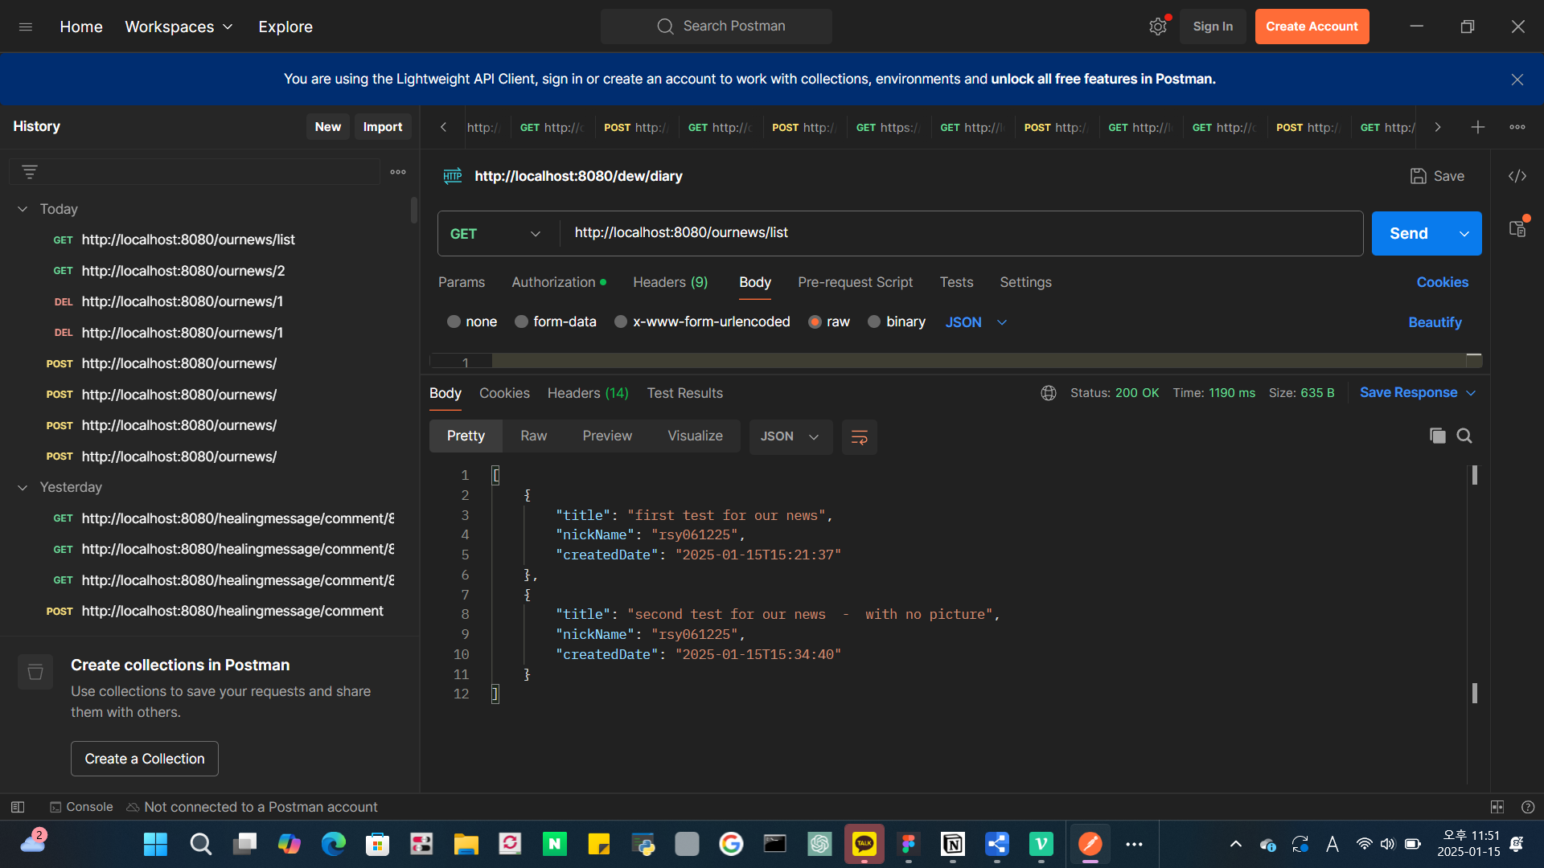Open the Cookies link
This screenshot has height=868, width=1544.
pyautogui.click(x=1443, y=283)
